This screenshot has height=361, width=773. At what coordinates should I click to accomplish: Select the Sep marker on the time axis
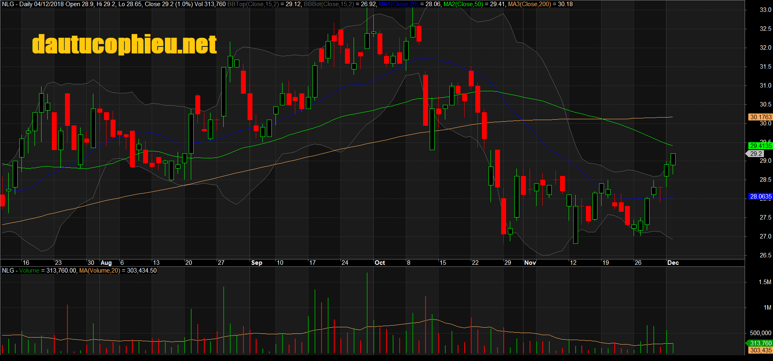[x=257, y=263]
